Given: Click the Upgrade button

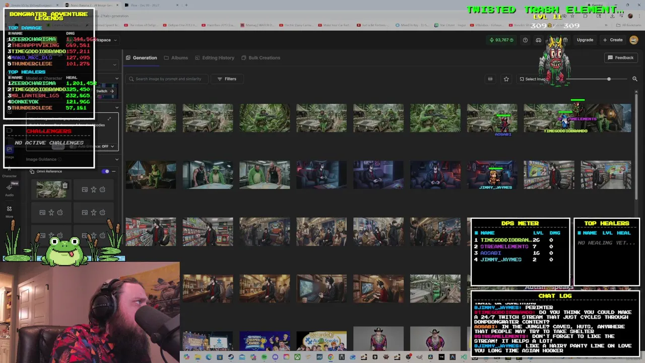Looking at the screenshot, I should [585, 40].
